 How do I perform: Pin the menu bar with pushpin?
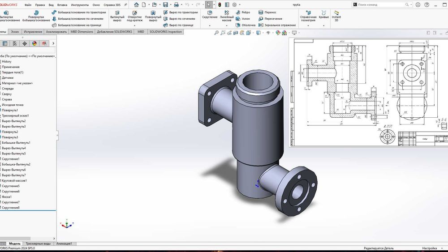125,4
